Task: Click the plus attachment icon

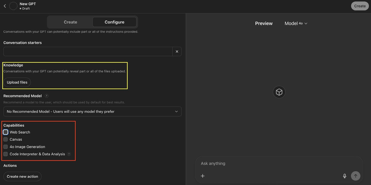Action: (x=203, y=176)
